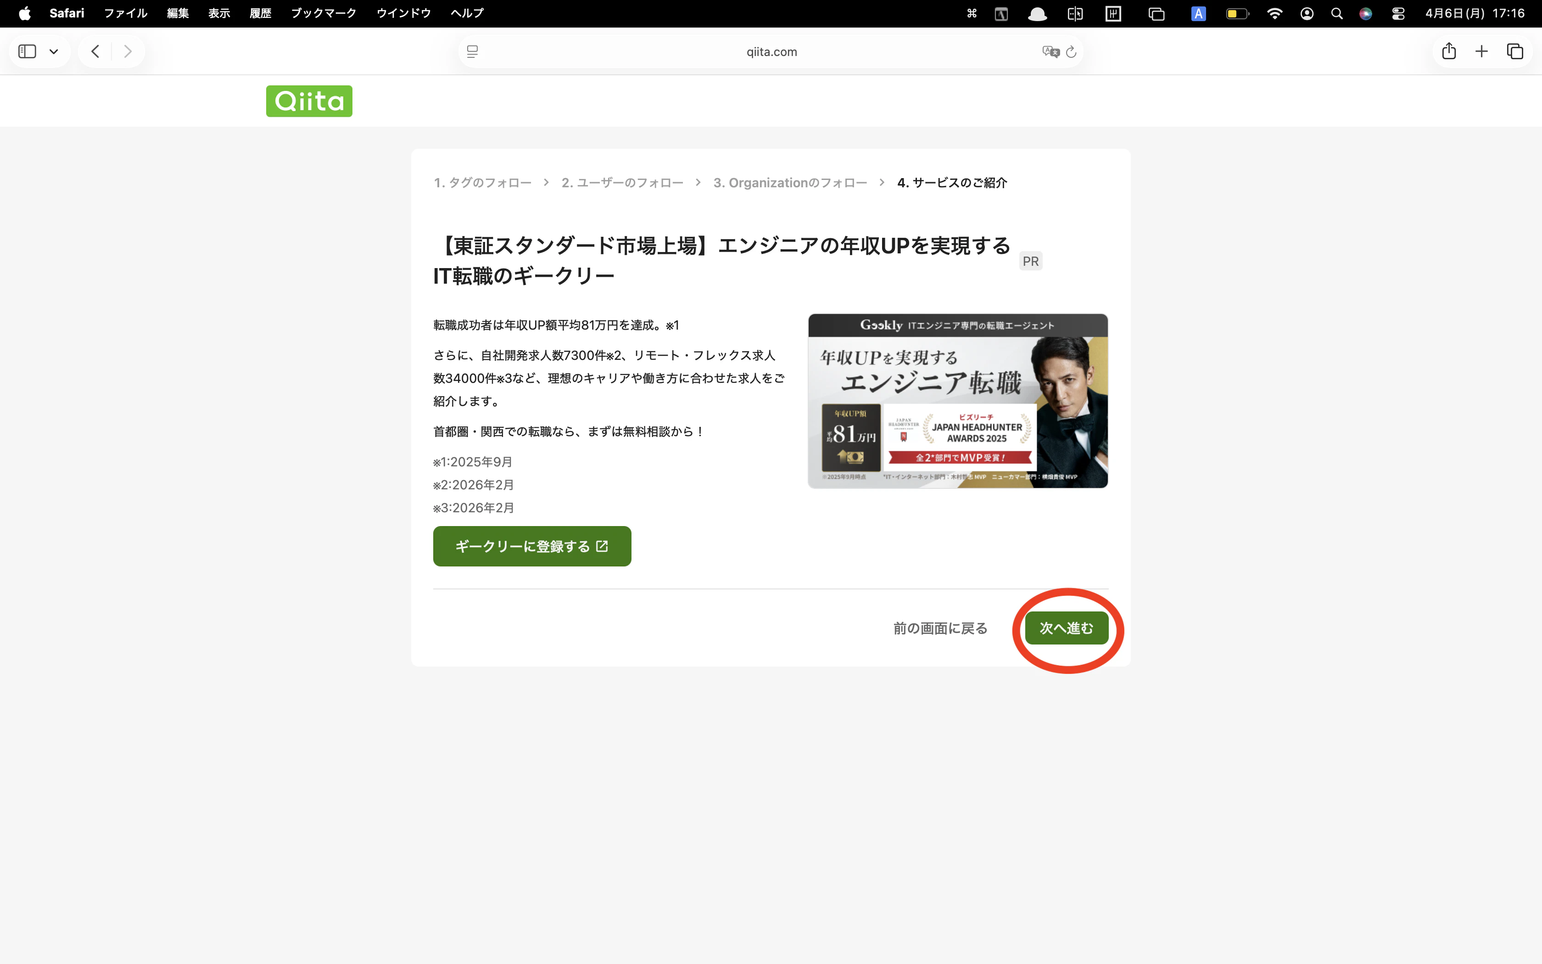Viewport: 1542px width, 964px height.
Task: Open the ブックマーク menu
Action: pos(324,13)
